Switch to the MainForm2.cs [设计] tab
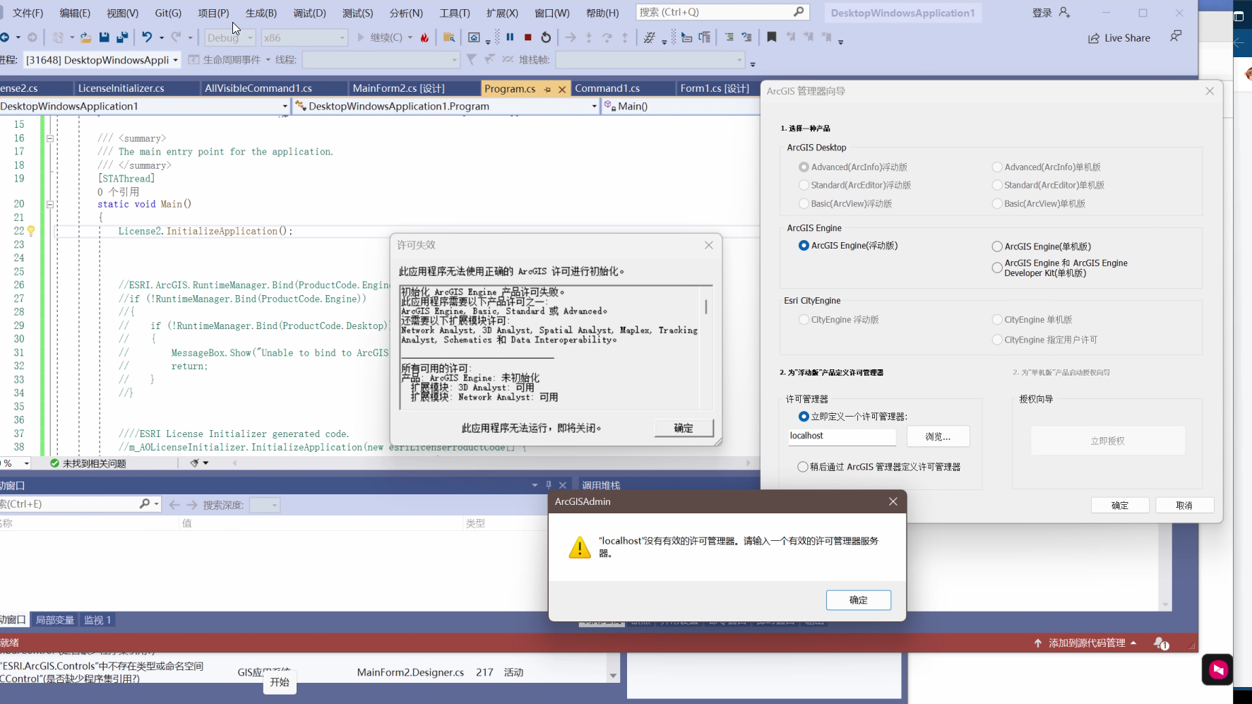1252x704 pixels. click(415, 88)
